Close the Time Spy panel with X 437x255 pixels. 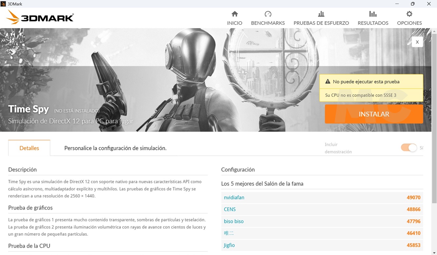pyautogui.click(x=417, y=42)
